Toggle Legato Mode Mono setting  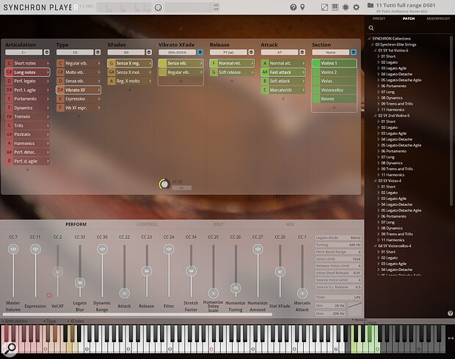[338, 237]
